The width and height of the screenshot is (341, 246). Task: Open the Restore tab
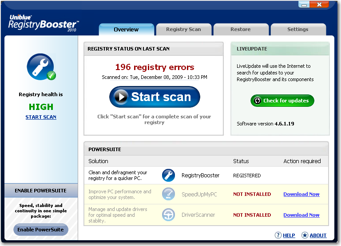click(241, 30)
